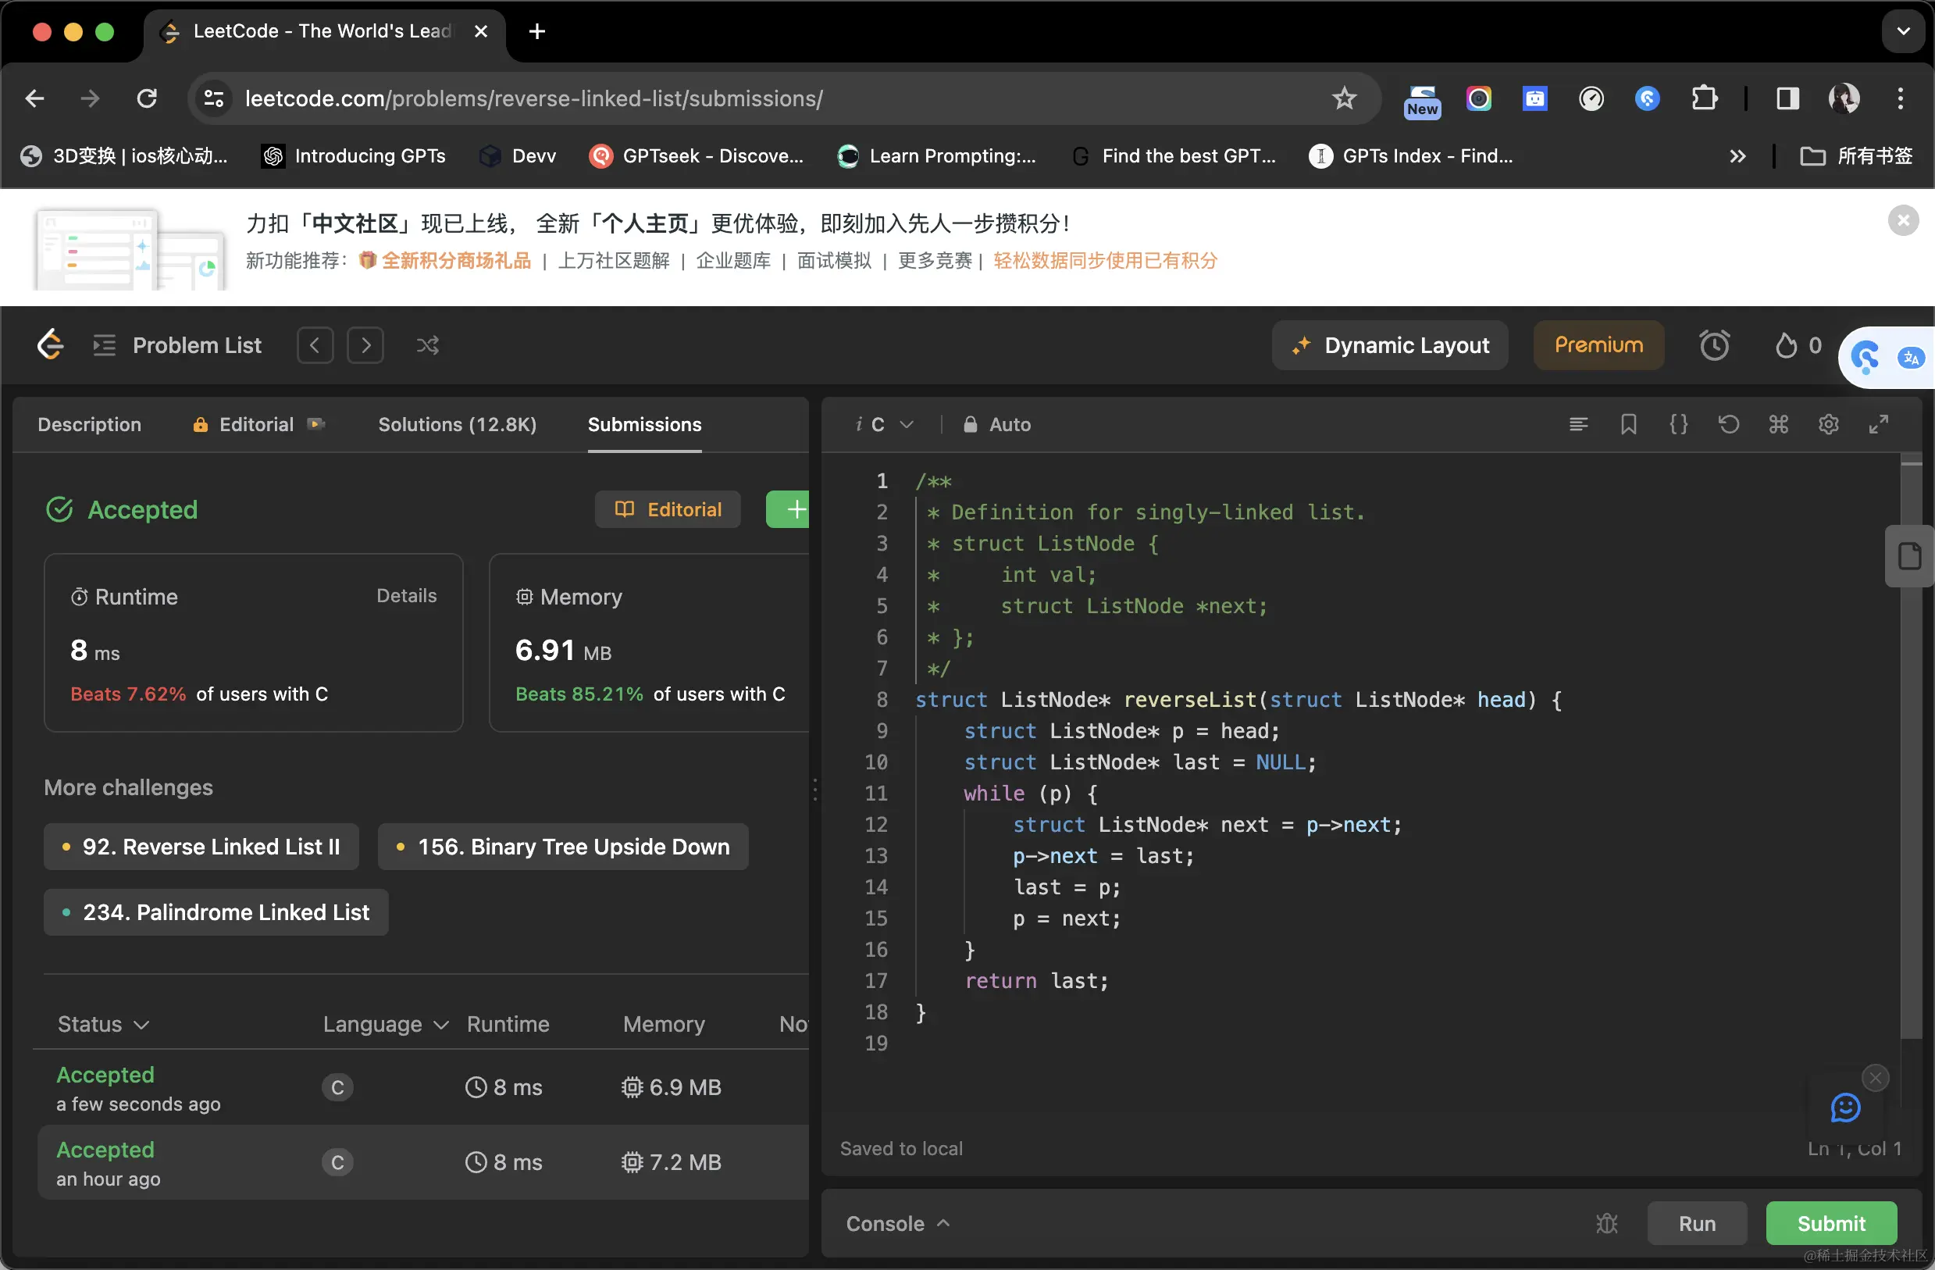Click the bookmark icon in editor toolbar
Screen dimensions: 1935x1270
point(1628,423)
